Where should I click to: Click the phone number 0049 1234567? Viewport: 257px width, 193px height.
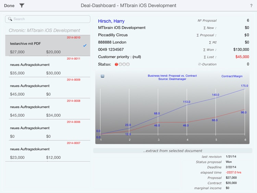click(111, 49)
